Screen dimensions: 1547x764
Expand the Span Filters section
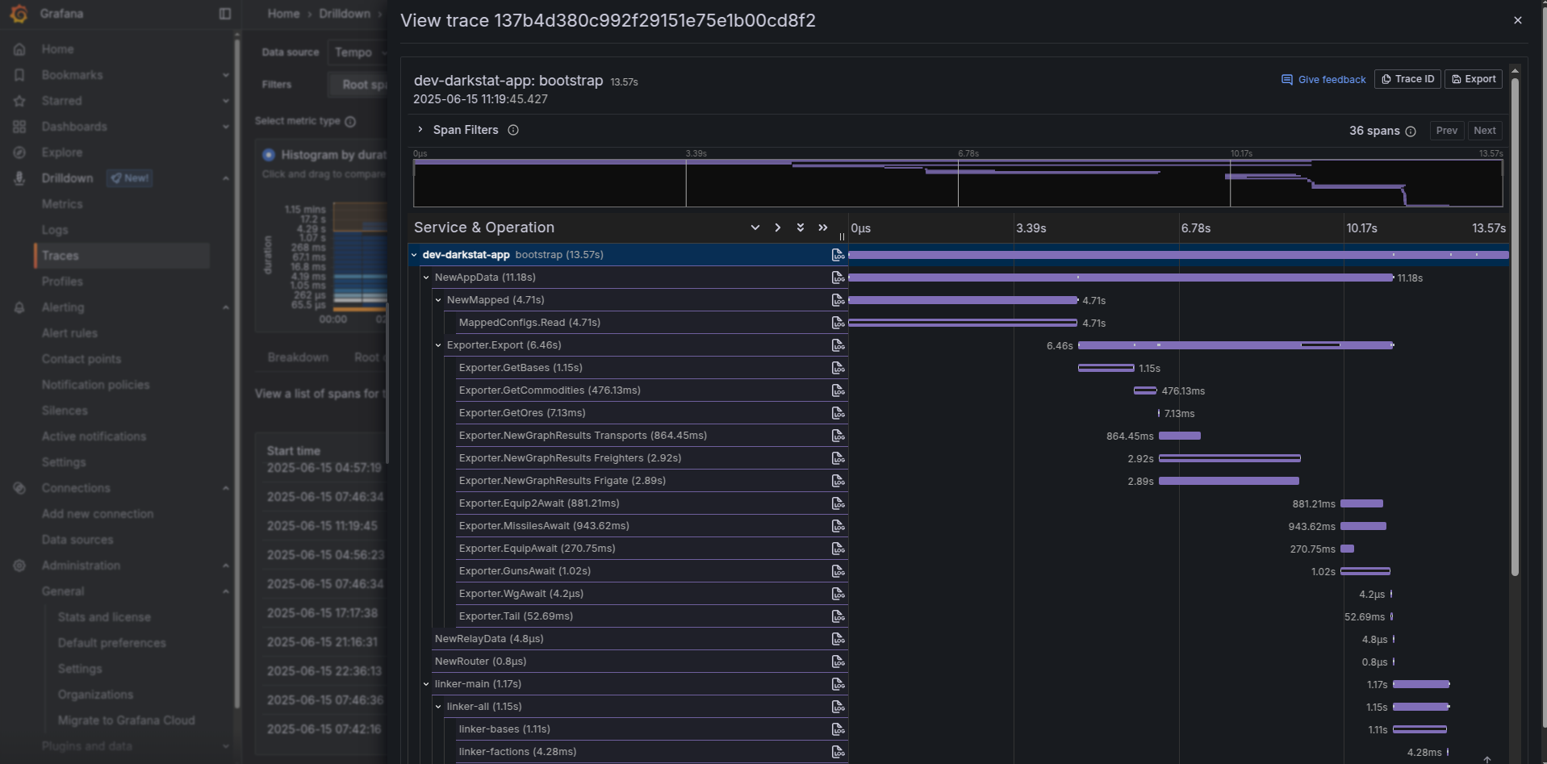tap(420, 130)
